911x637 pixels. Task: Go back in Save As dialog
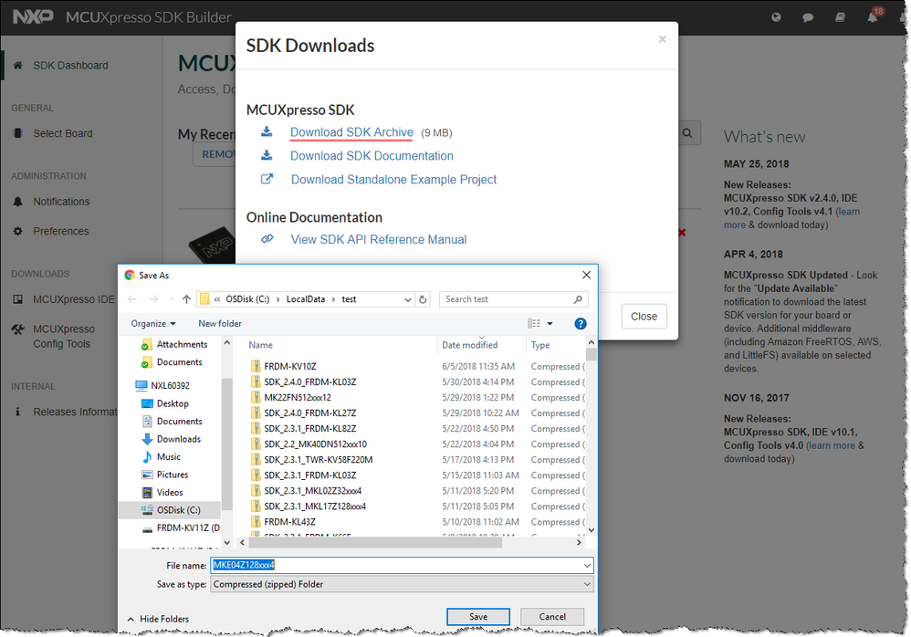point(132,299)
